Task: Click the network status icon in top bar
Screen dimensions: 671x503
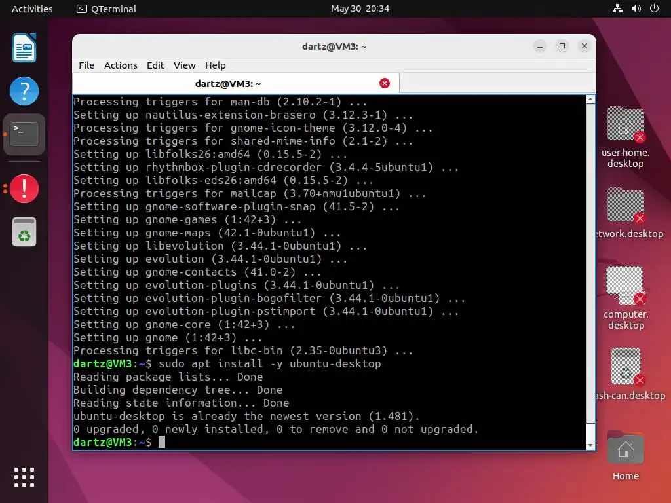Action: tap(617, 9)
